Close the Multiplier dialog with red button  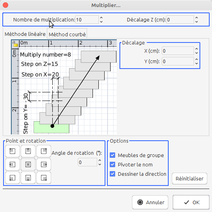5,5
